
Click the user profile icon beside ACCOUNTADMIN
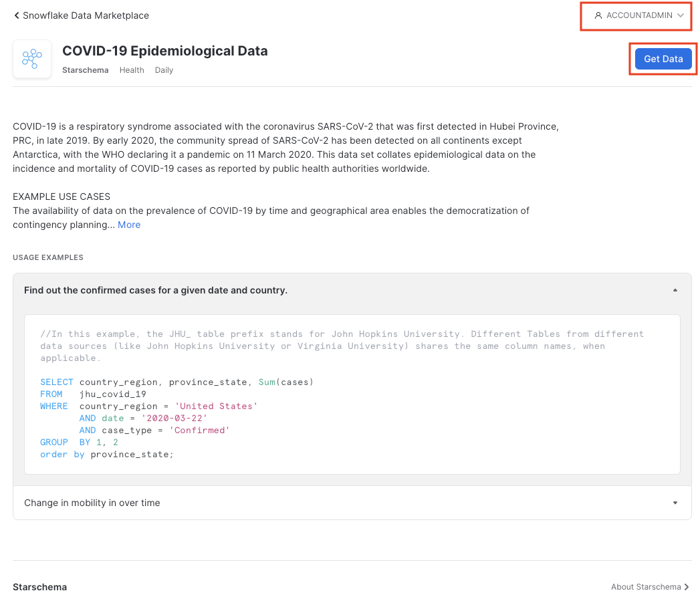click(598, 15)
